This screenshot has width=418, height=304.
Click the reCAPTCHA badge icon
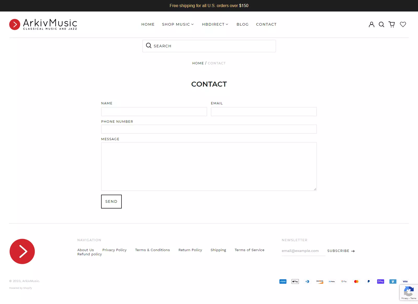409,291
